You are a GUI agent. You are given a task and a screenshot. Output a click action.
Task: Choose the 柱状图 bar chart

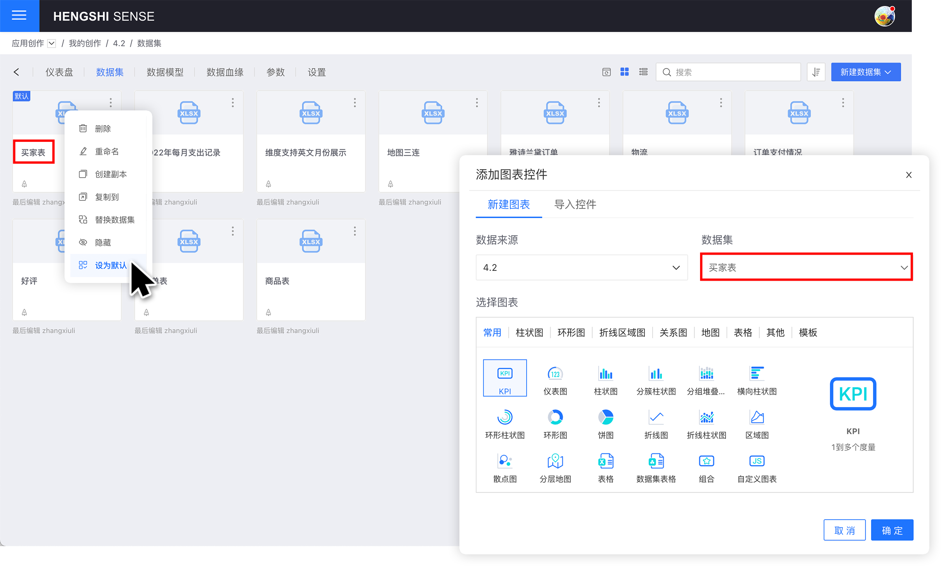pyautogui.click(x=605, y=380)
